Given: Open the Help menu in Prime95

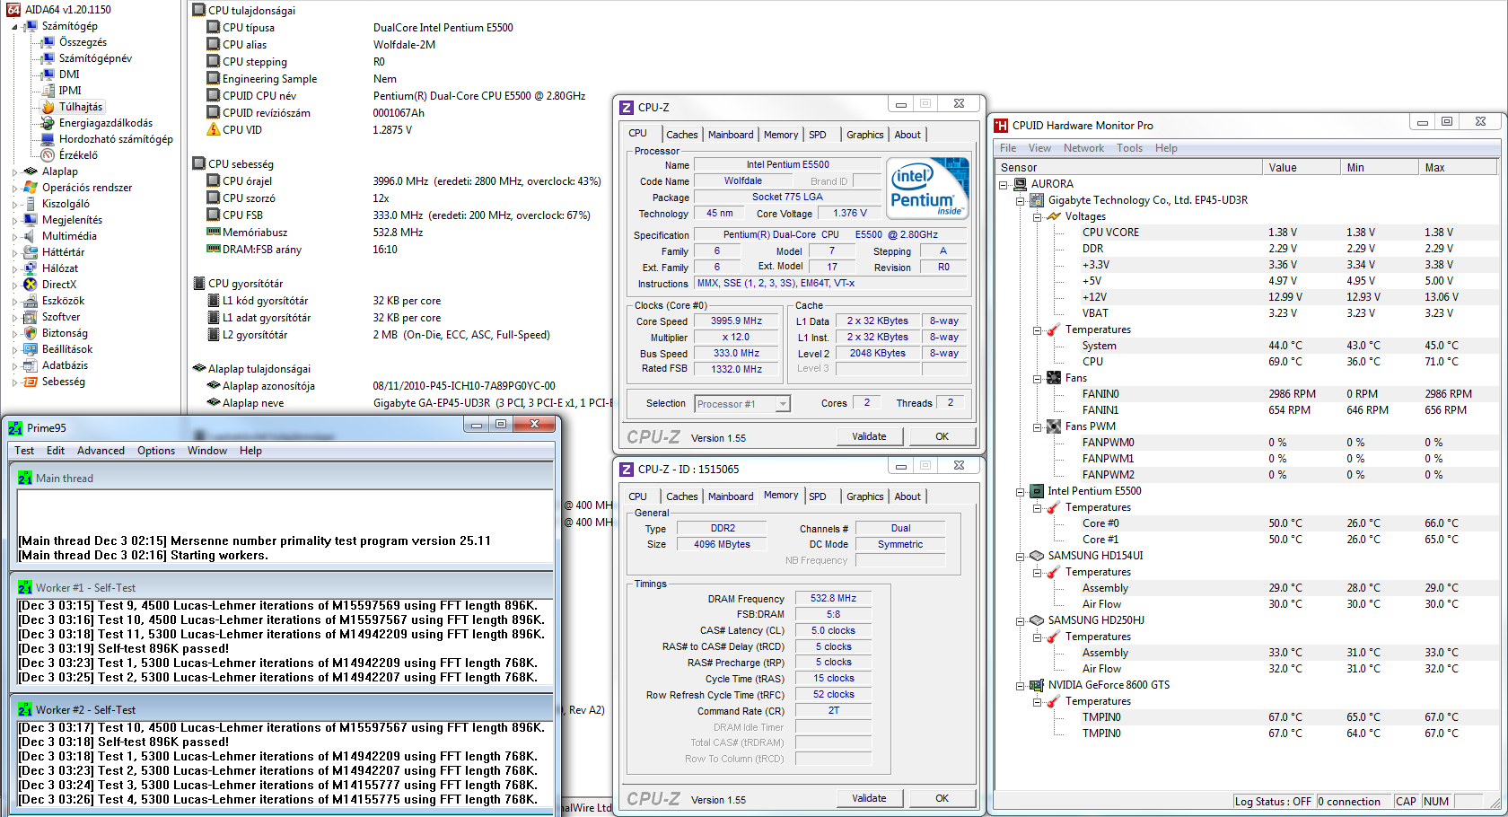Looking at the screenshot, I should point(250,451).
